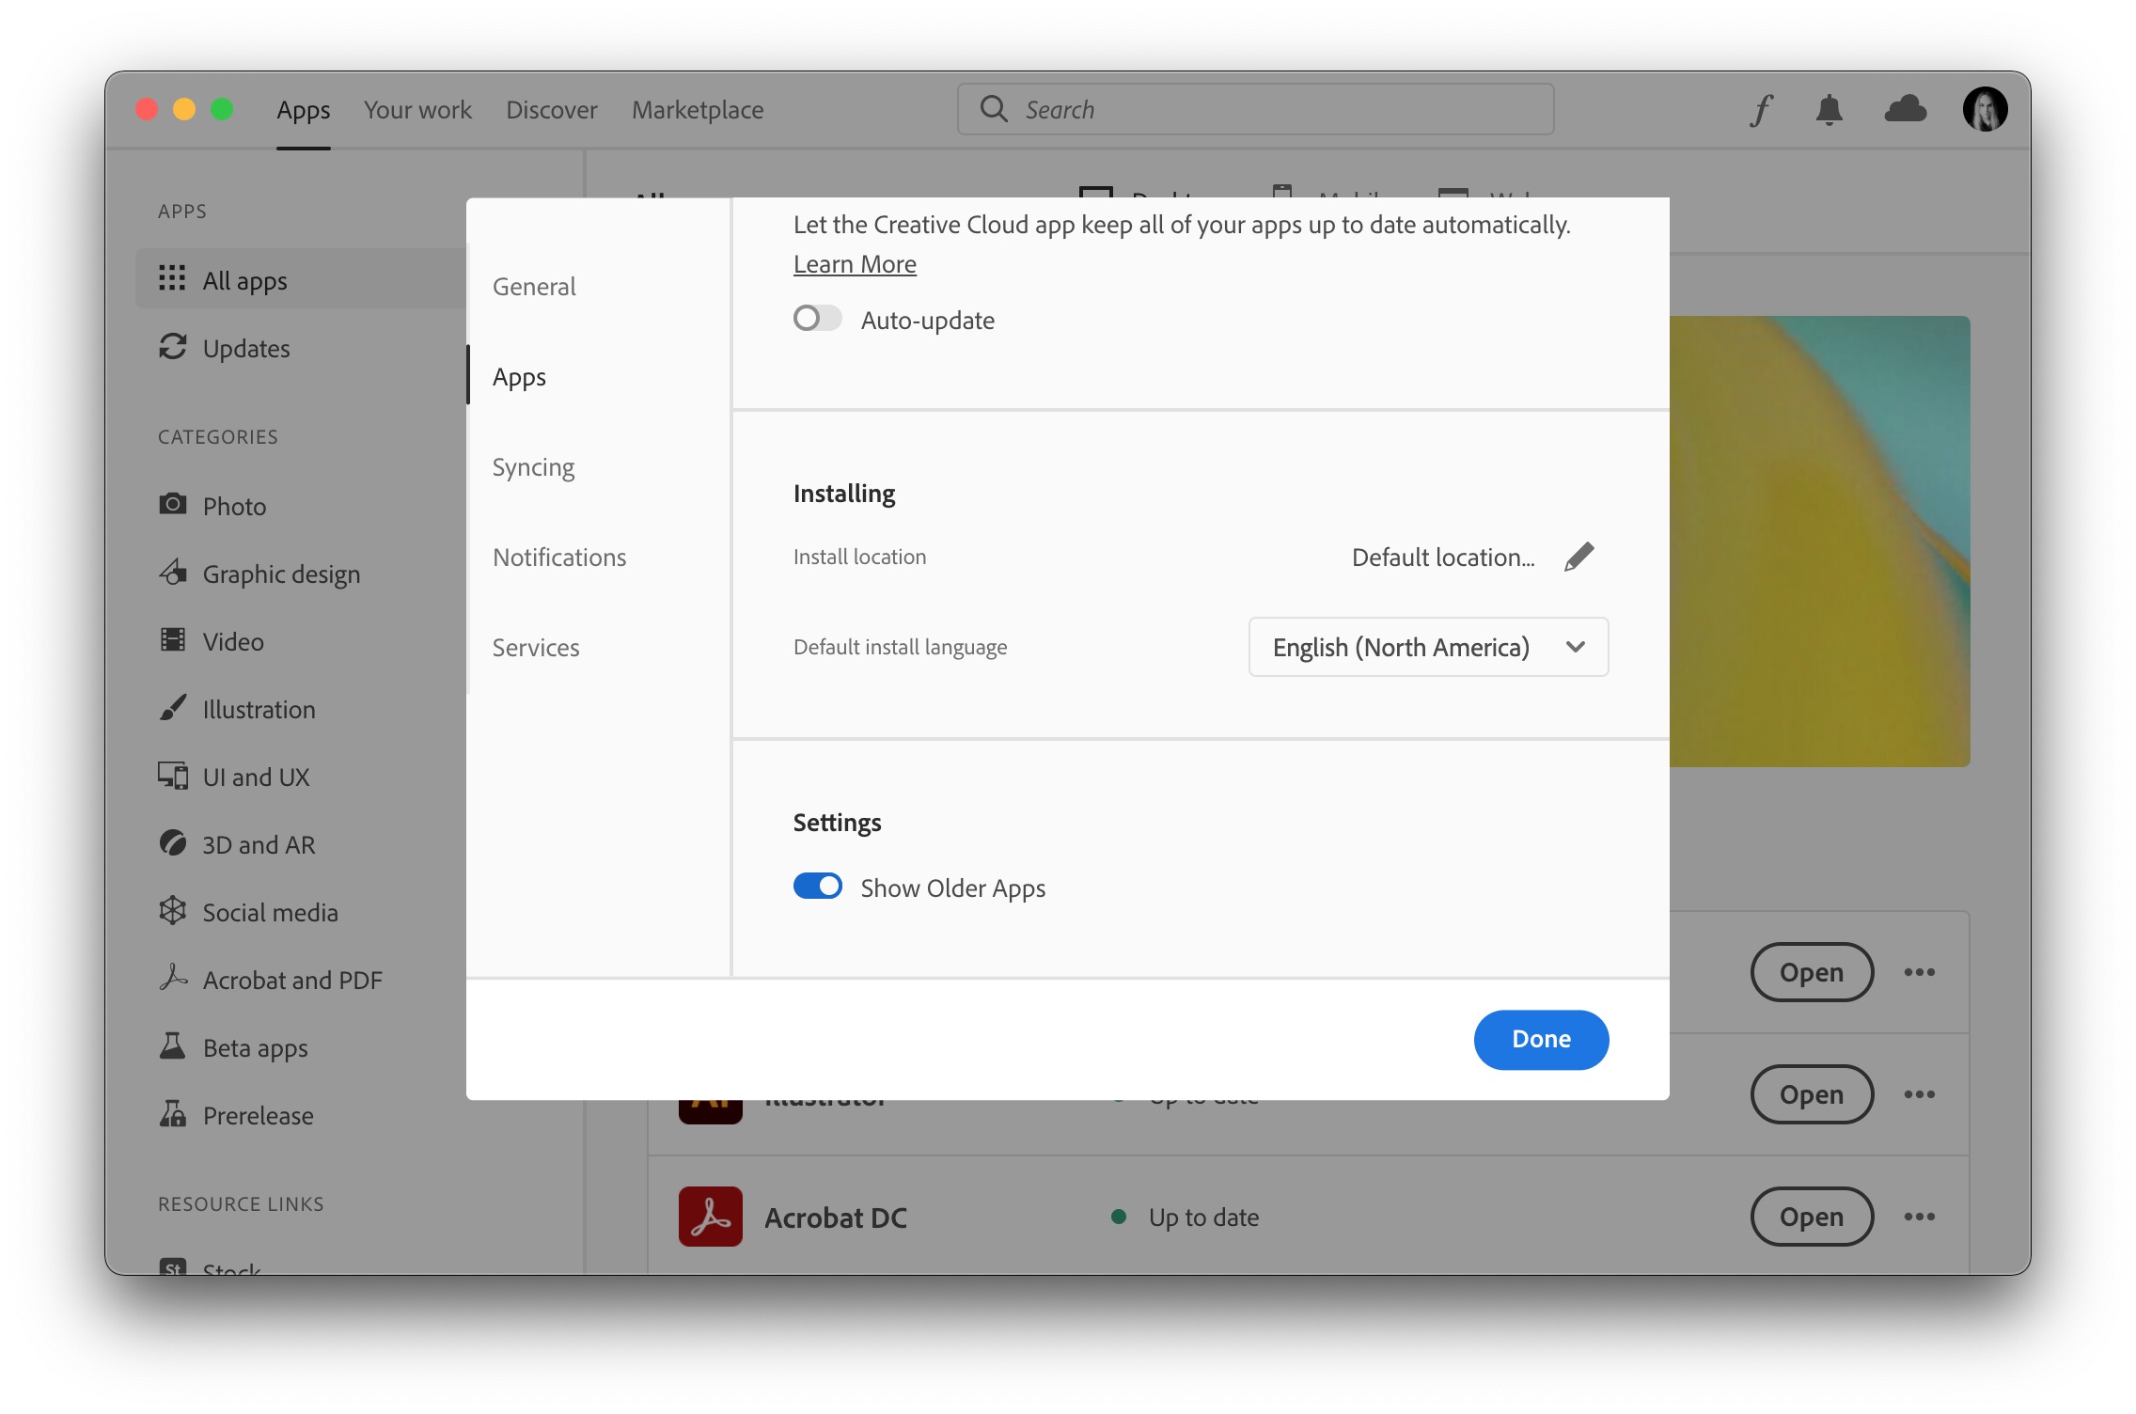Click the Creative Cloud sync cloud icon

click(1907, 110)
